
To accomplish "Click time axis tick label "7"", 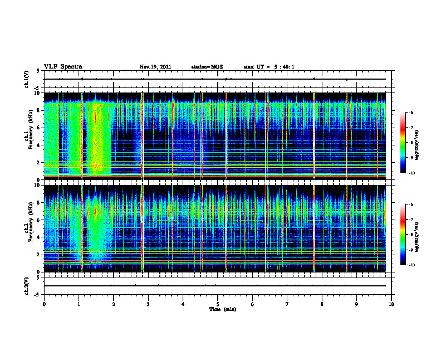I will pos(287,304).
